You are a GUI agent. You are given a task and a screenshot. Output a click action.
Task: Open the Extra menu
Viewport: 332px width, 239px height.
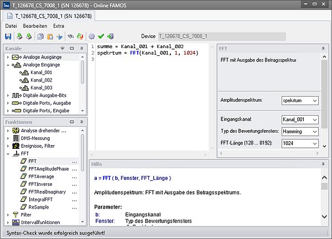(x=59, y=26)
